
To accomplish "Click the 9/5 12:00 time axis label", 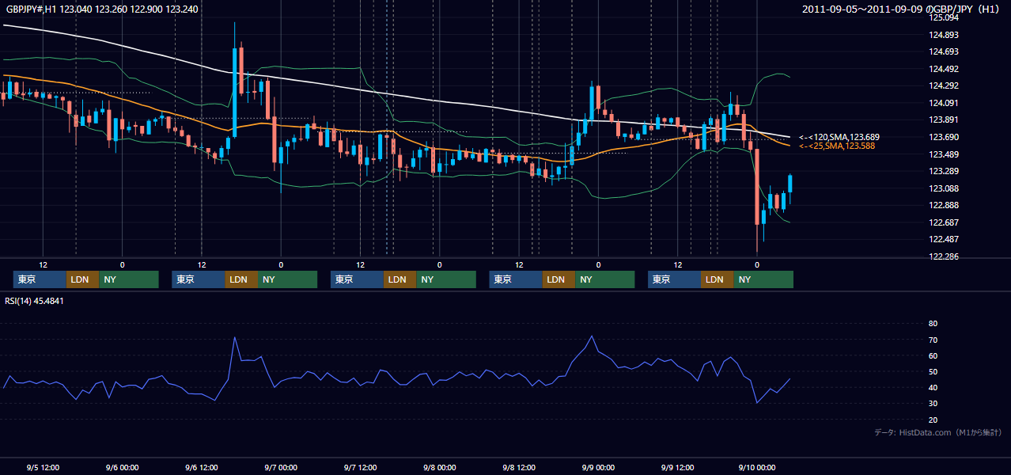I will tap(43, 468).
